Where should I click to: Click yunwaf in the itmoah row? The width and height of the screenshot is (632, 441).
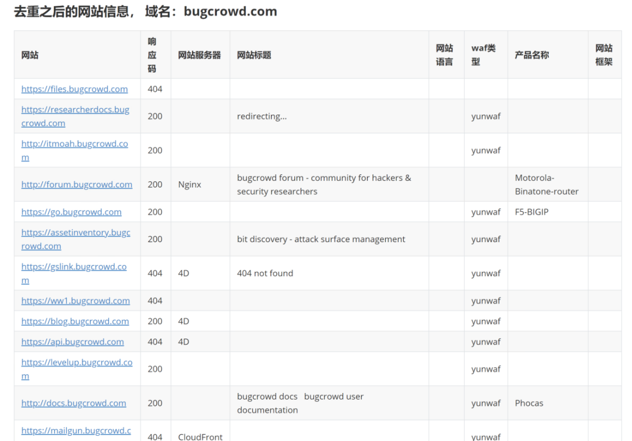pyautogui.click(x=486, y=151)
